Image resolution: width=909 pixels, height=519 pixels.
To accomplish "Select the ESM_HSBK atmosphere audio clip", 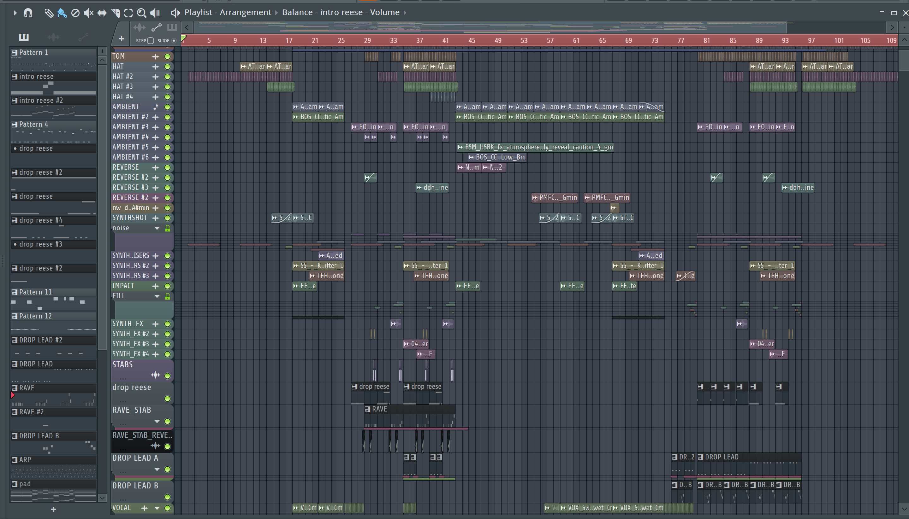I will point(535,147).
